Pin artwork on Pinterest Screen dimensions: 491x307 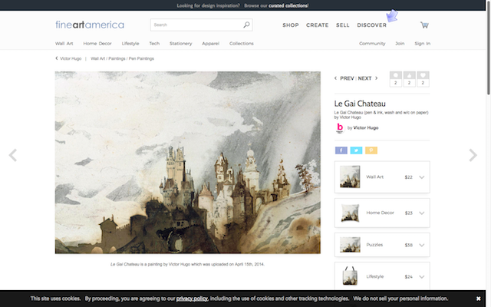(371, 150)
